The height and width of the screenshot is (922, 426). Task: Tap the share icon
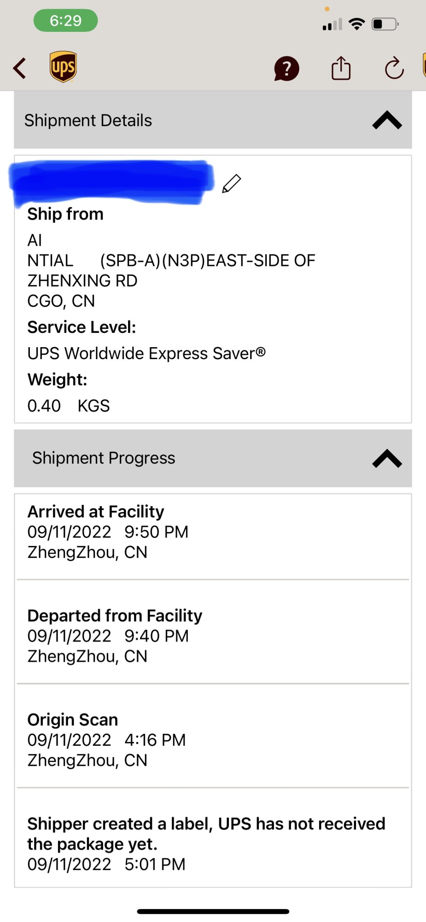click(x=341, y=68)
